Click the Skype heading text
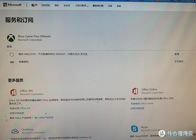Viewport: 196px width, 140px height. [x=144, y=127]
